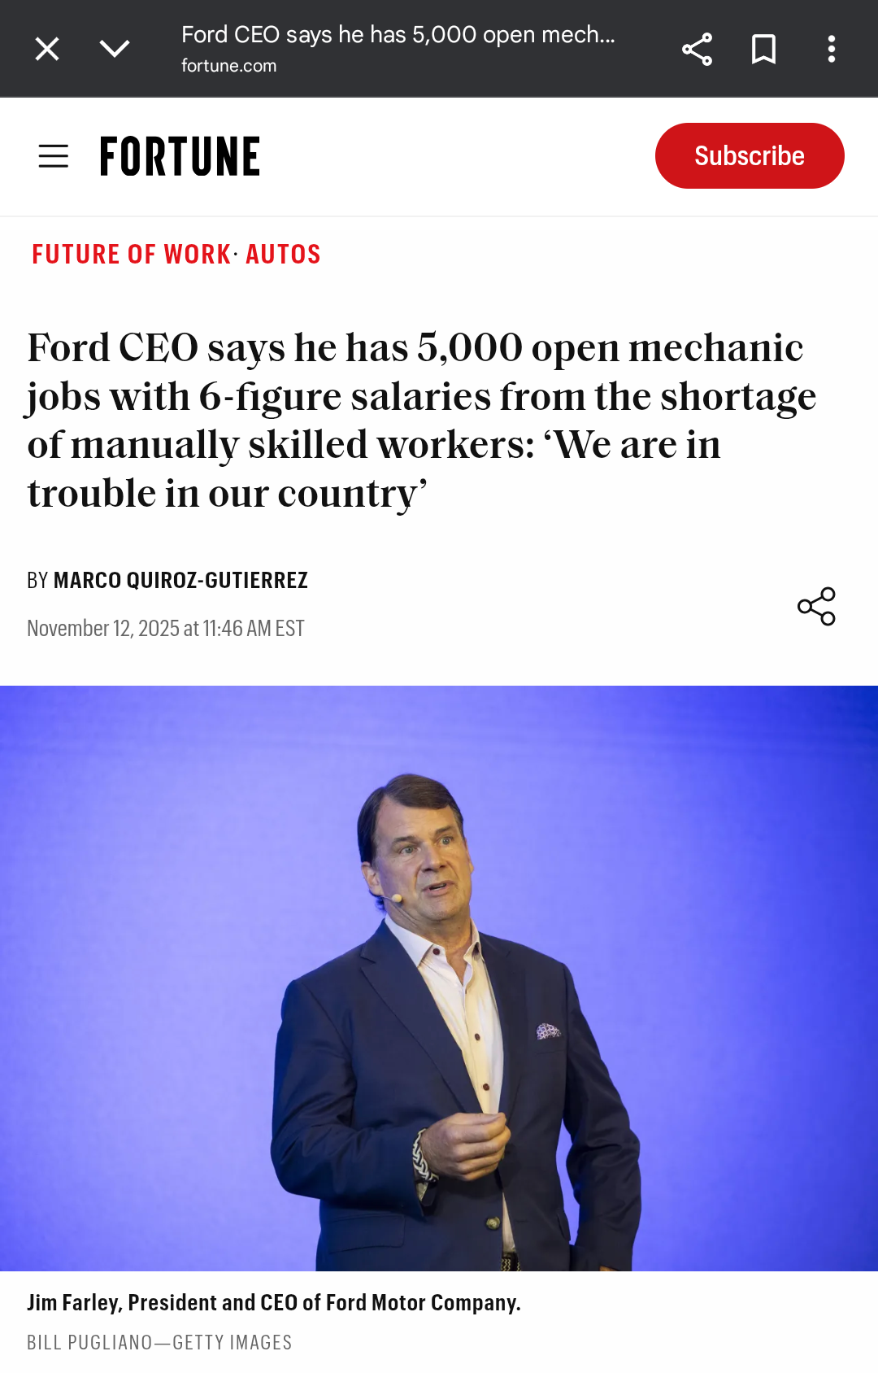The width and height of the screenshot is (878, 1373).
Task: Tap the page title in browser bar
Action: (x=398, y=35)
